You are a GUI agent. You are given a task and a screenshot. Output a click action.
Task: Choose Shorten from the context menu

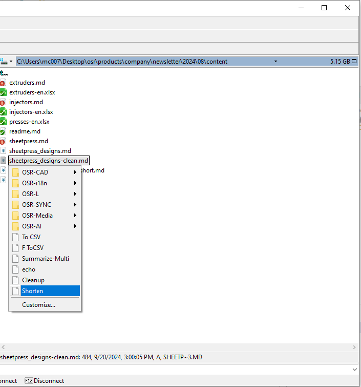(32, 291)
